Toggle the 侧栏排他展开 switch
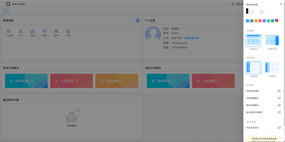The image size is (285, 142). [x=278, y=105]
